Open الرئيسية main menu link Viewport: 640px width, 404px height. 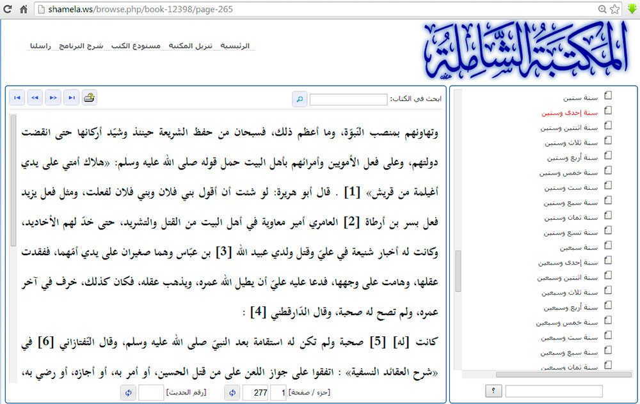(x=235, y=45)
